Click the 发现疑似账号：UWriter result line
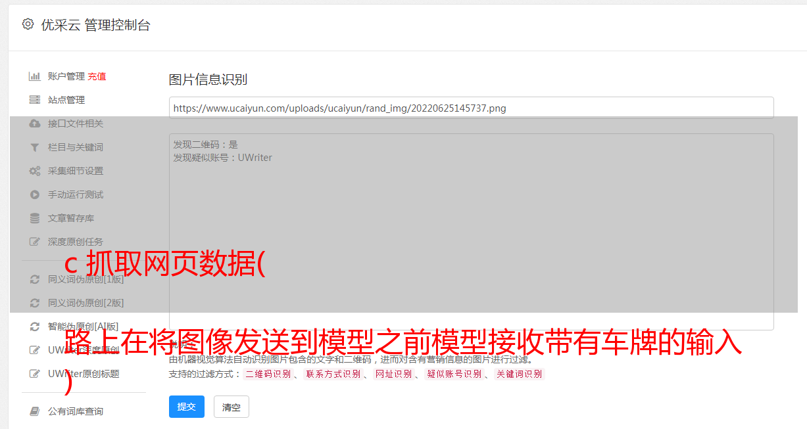This screenshot has width=807, height=429. coord(222,158)
